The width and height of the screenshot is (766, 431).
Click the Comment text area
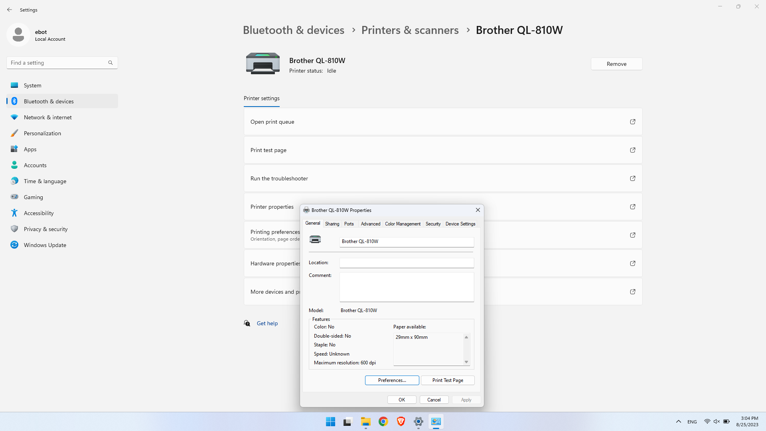[407, 287]
